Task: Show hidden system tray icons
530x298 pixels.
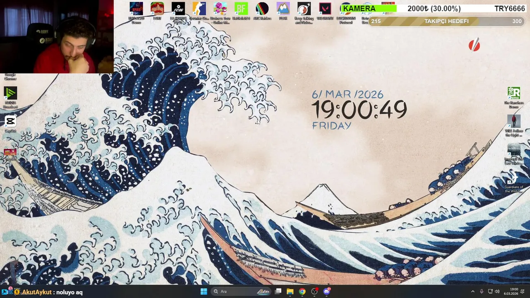Action: tap(473, 291)
